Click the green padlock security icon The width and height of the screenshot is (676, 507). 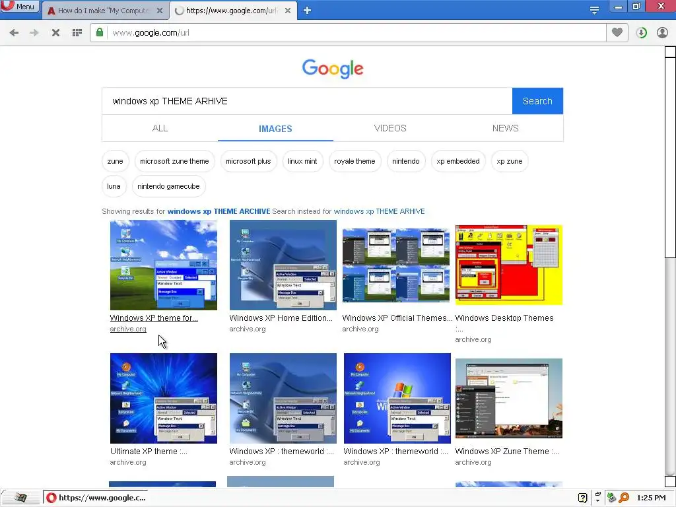[100, 32]
